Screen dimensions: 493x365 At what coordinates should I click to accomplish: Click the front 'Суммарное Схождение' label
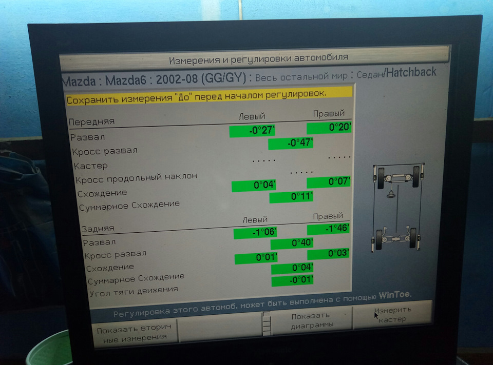coord(129,206)
